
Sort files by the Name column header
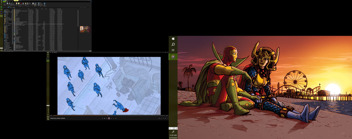click(15, 9)
